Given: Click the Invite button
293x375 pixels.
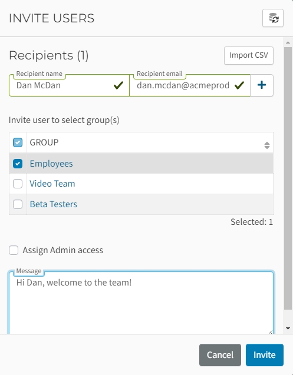Looking at the screenshot, I should pyautogui.click(x=265, y=355).
